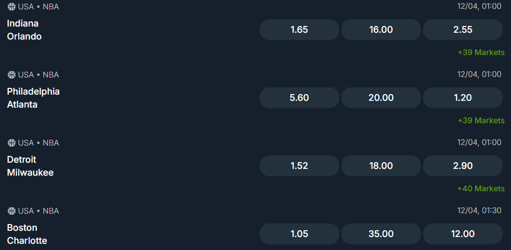Open the +40 Markets link

(481, 189)
